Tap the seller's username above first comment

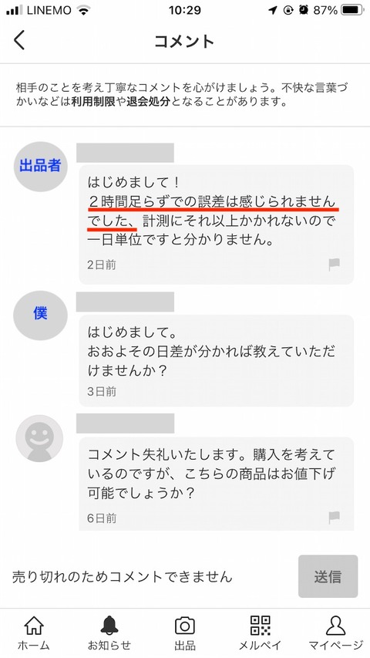[125, 153]
